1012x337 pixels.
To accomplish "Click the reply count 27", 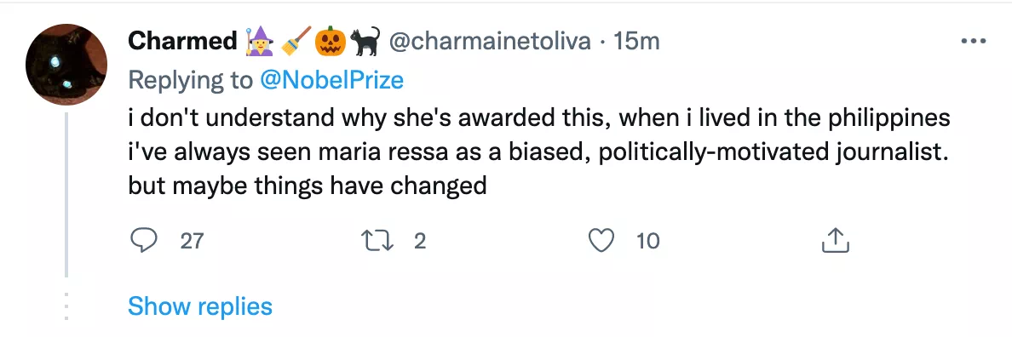I will point(192,241).
